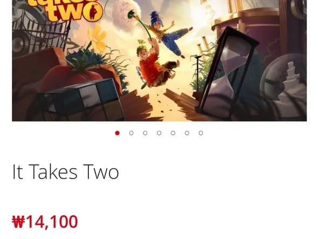Switch to the sixth carousel dot
This screenshot has height=239, width=318.
187,133
